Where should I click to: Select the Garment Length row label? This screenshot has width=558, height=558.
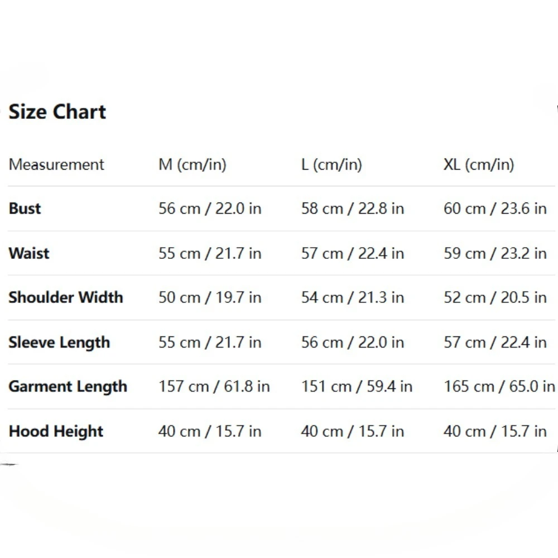point(68,387)
